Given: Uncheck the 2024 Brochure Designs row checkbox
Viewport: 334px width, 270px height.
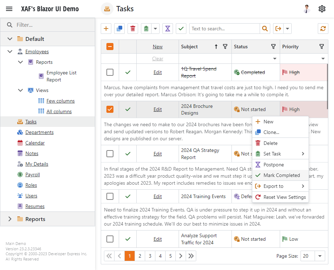Looking at the screenshot, I should [110, 109].
